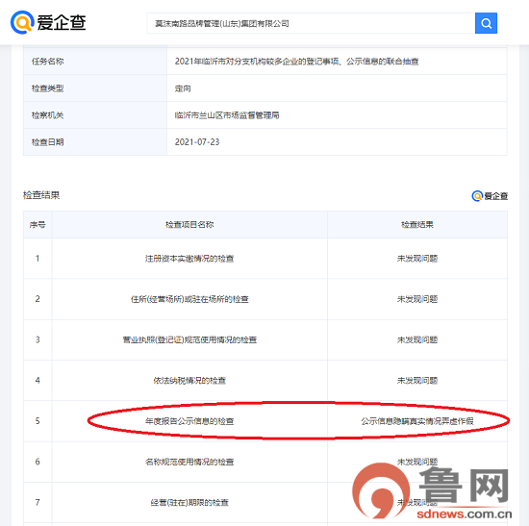The width and height of the screenshot is (529, 526).
Task: Click serial number 7 cell
Action: pos(38,502)
